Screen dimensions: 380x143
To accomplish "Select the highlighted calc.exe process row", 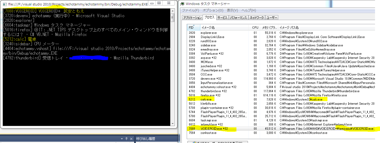I will tap(283, 100).
